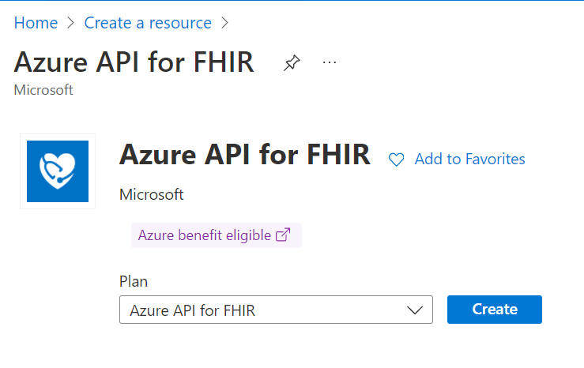Click the Azure API for FHIR logo

(x=58, y=171)
